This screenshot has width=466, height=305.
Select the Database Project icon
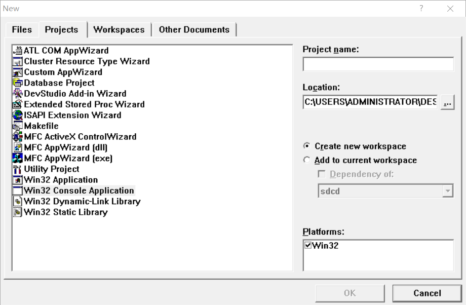click(18, 83)
